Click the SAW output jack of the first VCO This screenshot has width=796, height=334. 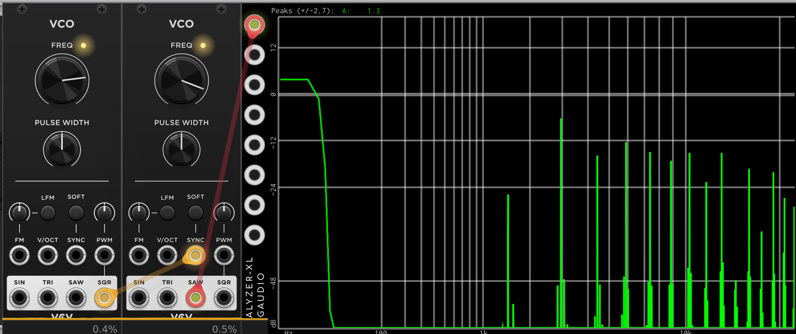pos(76,298)
